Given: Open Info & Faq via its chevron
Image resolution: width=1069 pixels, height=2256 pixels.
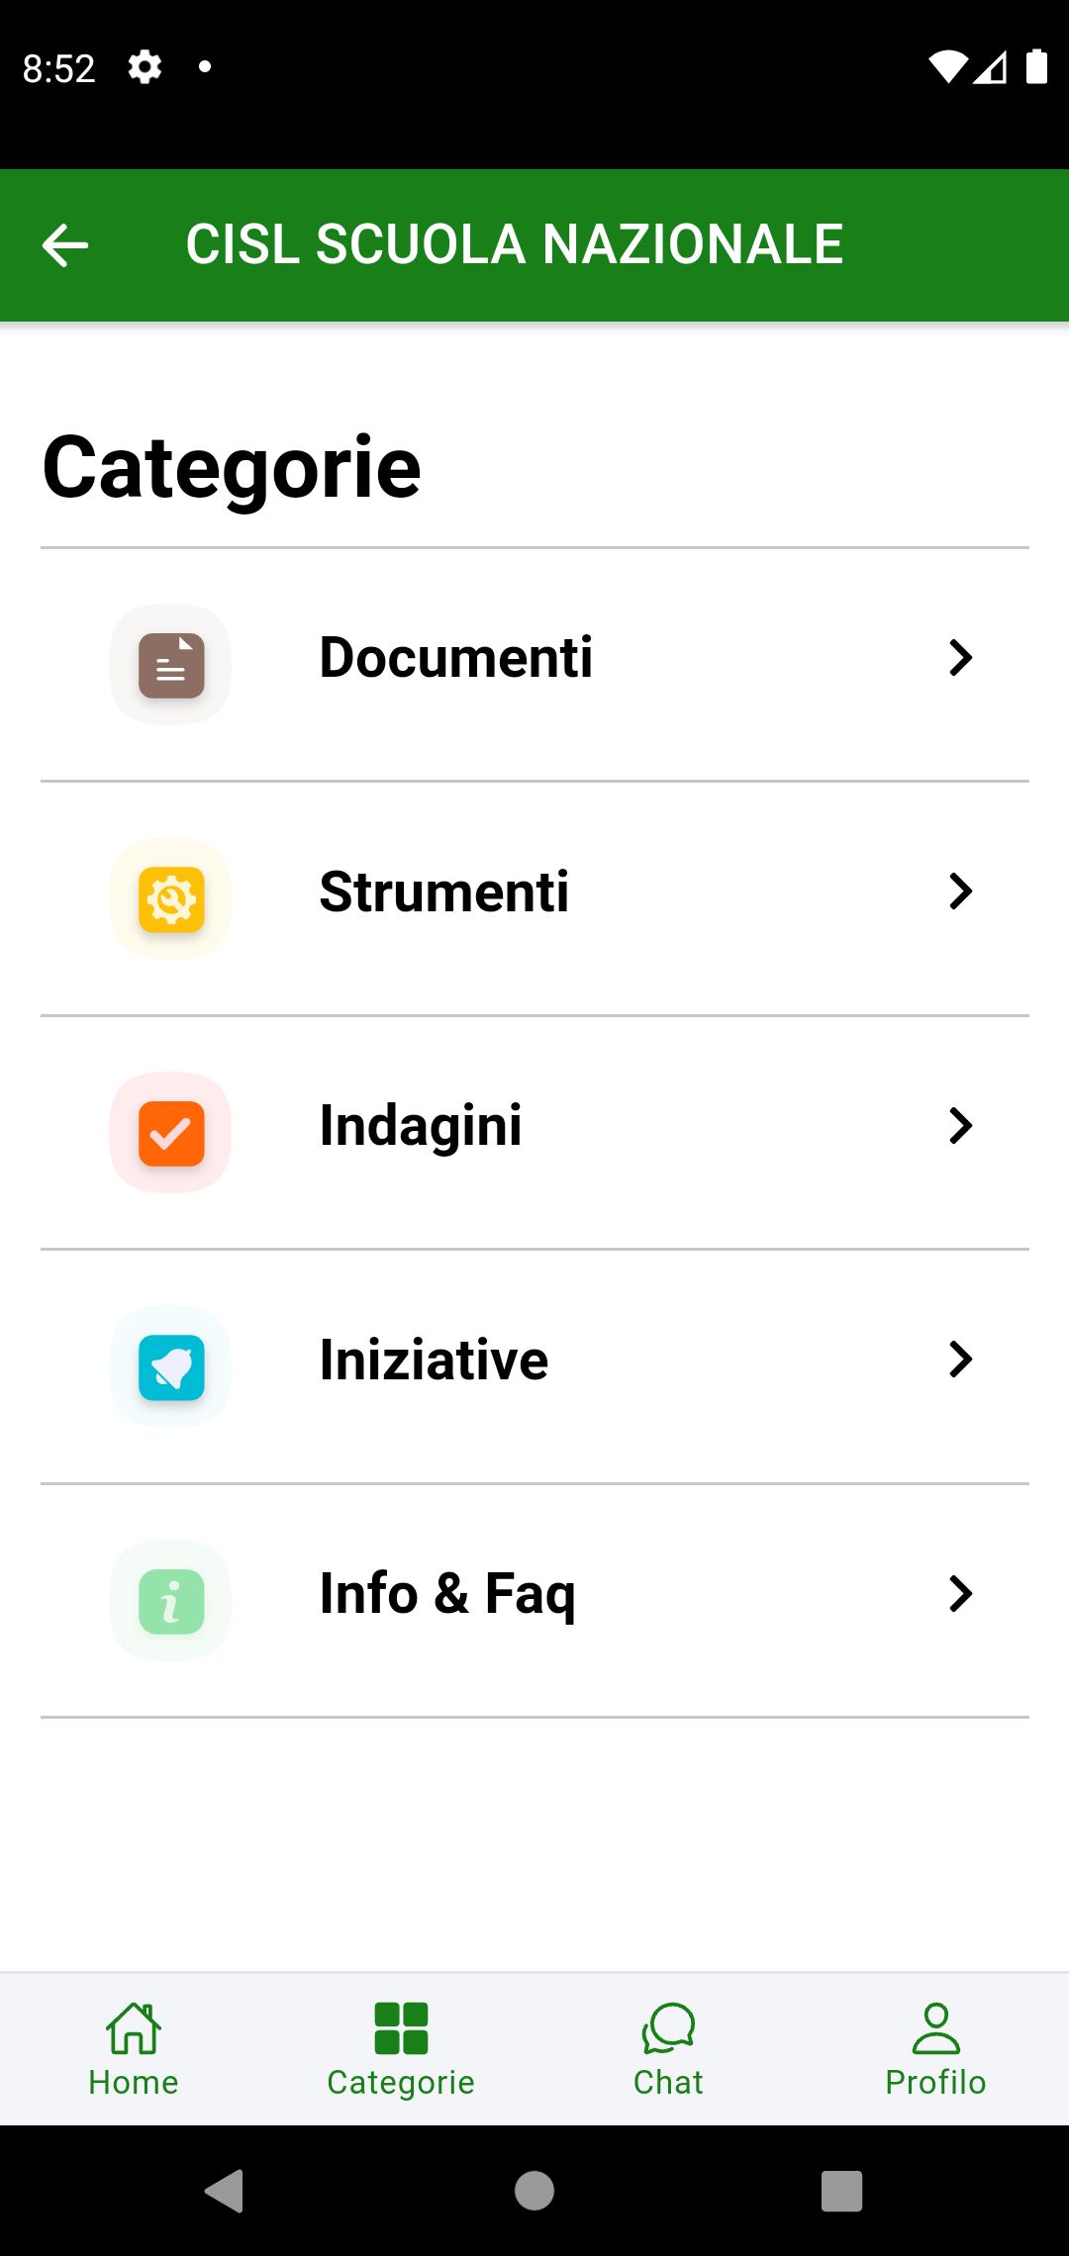Looking at the screenshot, I should (x=960, y=1594).
